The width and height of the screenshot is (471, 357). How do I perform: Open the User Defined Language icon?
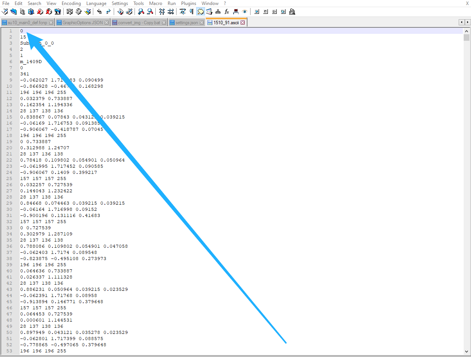pyautogui.click(x=209, y=12)
